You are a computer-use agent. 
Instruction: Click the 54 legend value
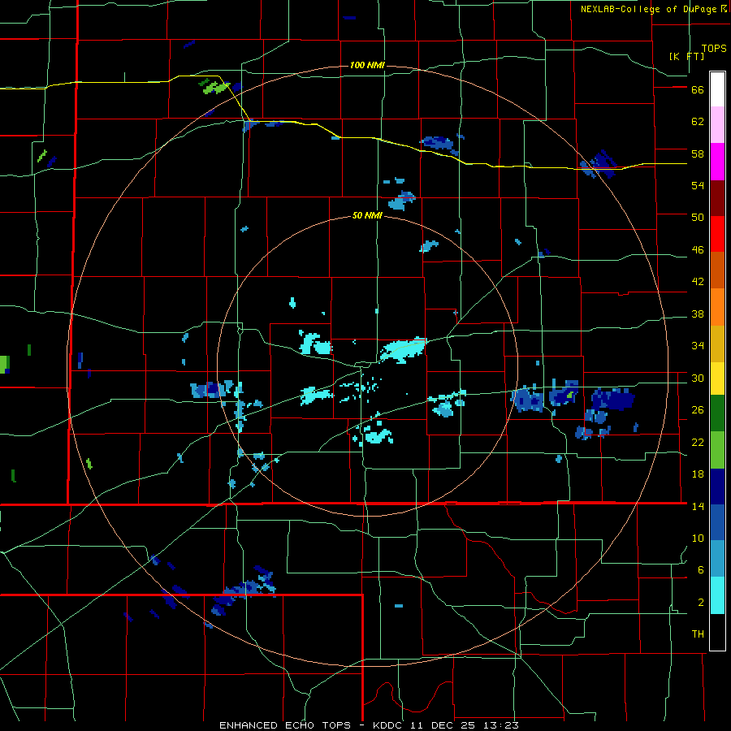pyautogui.click(x=698, y=185)
